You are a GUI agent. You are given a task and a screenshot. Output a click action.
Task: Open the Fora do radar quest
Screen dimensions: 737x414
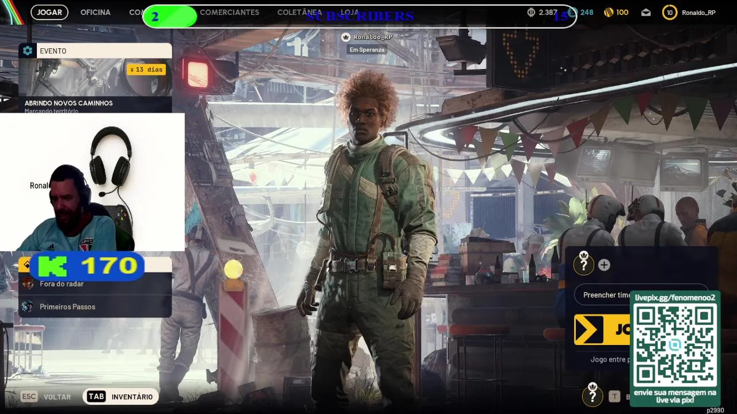point(95,284)
